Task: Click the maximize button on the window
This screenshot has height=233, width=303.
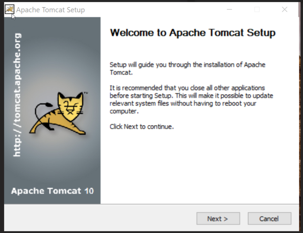Action: (257, 9)
